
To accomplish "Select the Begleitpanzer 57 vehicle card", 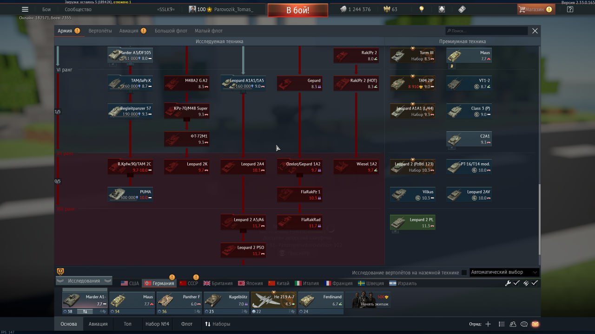I will (x=130, y=111).
